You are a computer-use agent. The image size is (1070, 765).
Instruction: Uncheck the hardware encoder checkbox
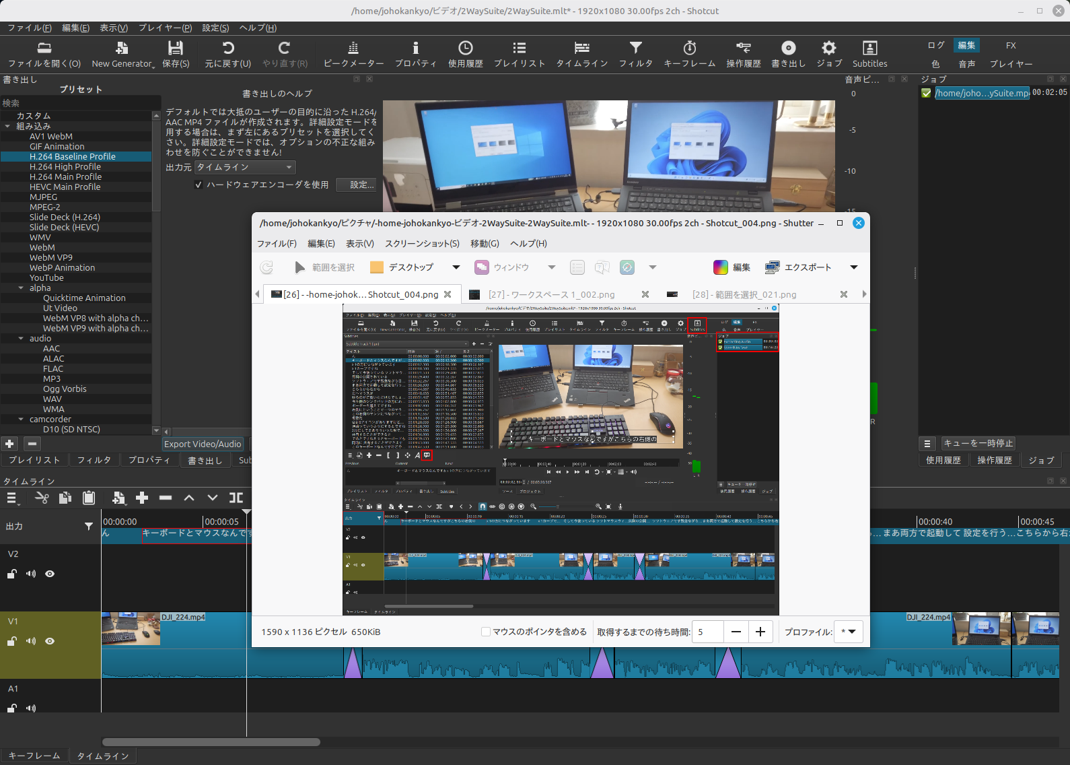[199, 185]
